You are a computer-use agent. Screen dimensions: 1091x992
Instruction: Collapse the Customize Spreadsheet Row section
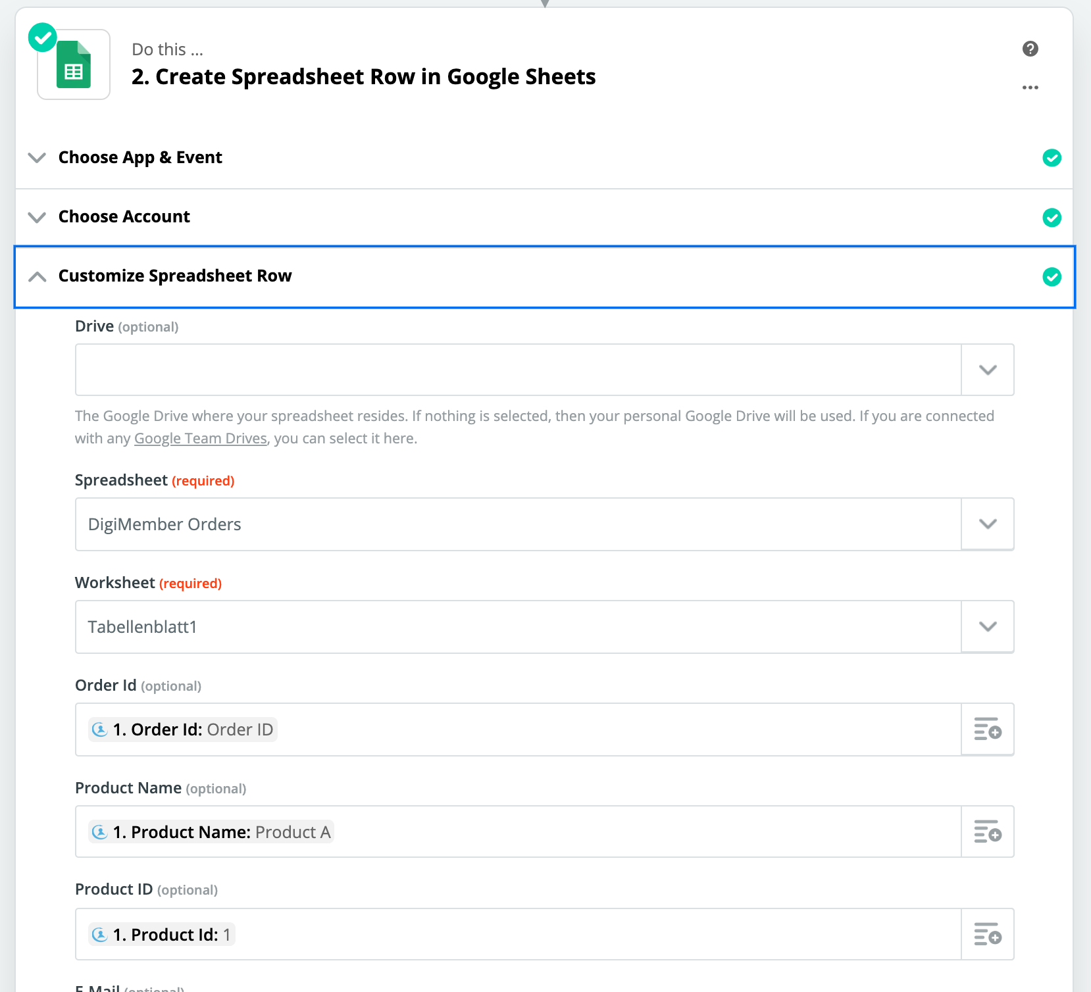coord(38,277)
